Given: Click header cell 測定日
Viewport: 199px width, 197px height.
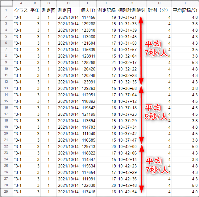Looking at the screenshot, I should [68, 10].
